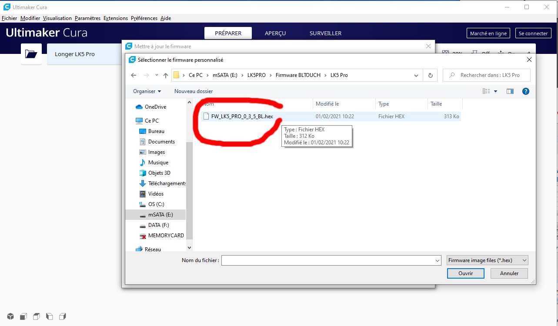Open Images in navigation pane
Viewport: 558px width, 326px height.
point(157,152)
